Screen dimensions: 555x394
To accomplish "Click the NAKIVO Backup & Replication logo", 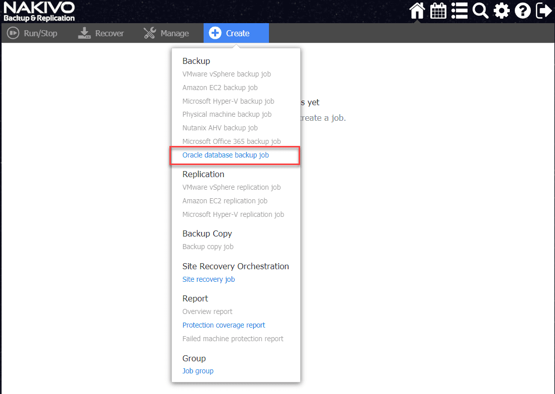I will click(39, 12).
